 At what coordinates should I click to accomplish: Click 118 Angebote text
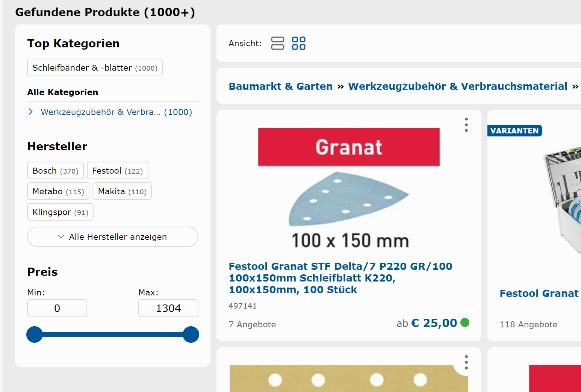click(528, 324)
